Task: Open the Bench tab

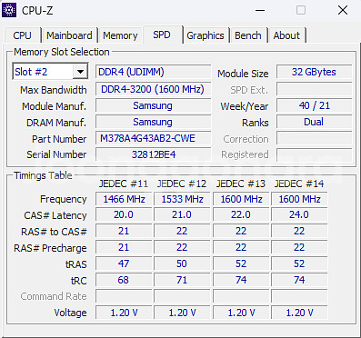Action: pos(248,35)
